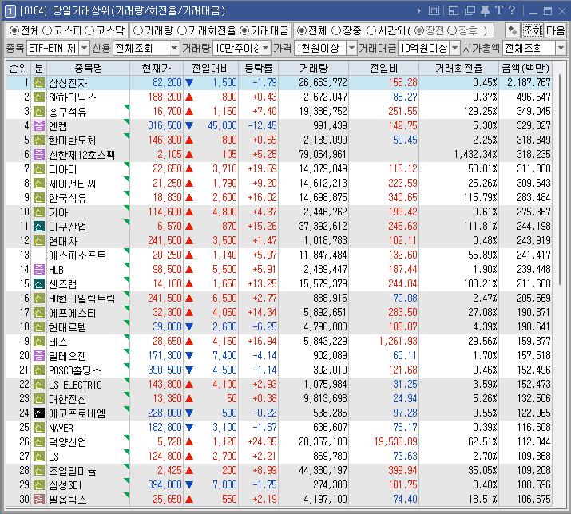Click the swap arrows icon beside 조회
This screenshot has height=514, width=571.
point(513,30)
